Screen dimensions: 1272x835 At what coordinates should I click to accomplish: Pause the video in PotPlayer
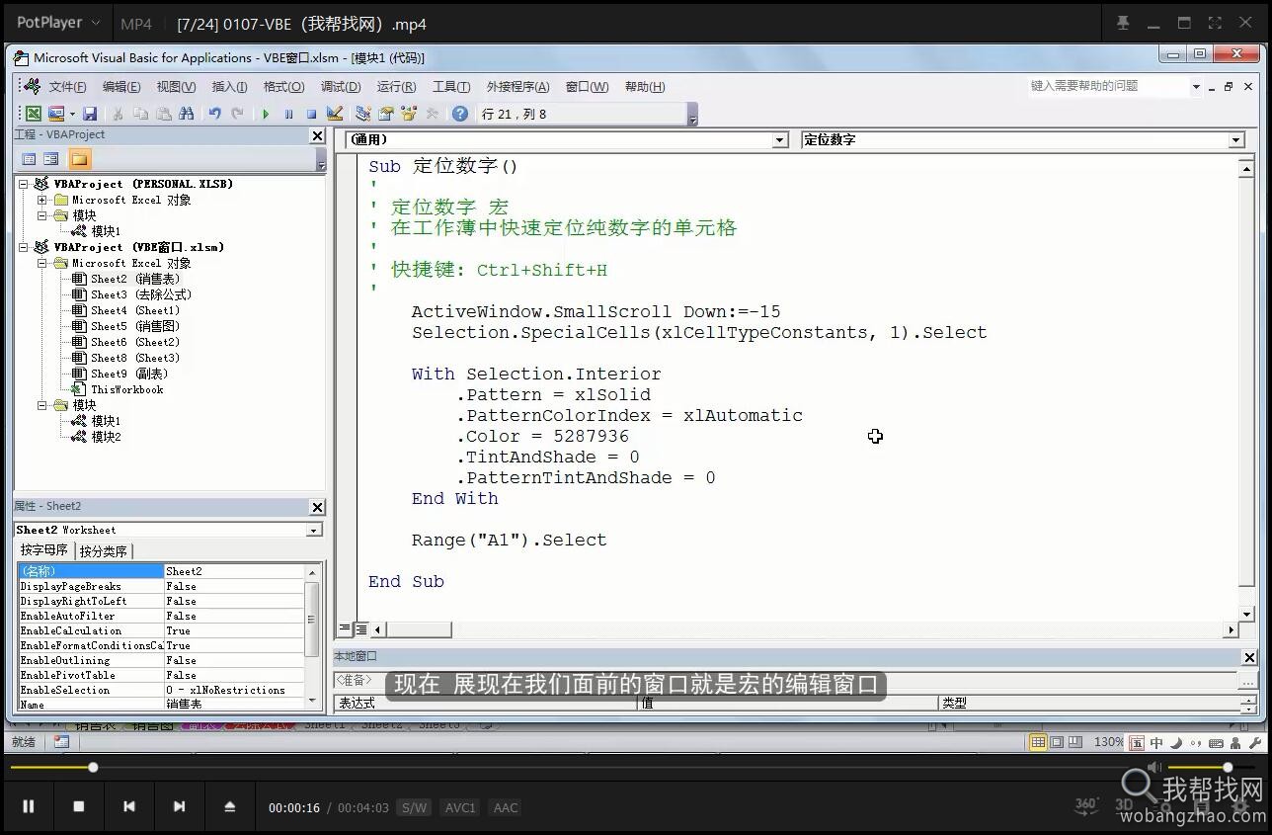[x=29, y=806]
